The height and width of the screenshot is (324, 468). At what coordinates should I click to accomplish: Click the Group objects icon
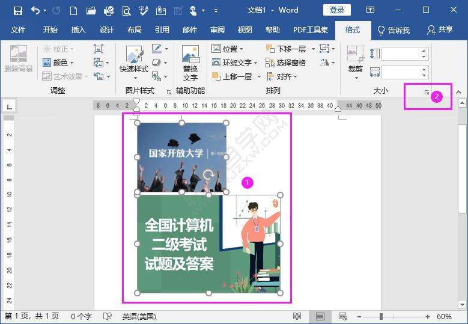tap(324, 48)
